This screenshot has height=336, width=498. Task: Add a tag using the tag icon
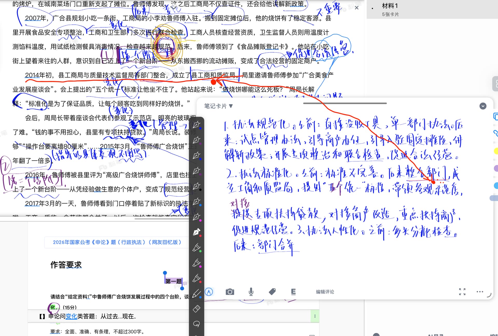click(272, 292)
